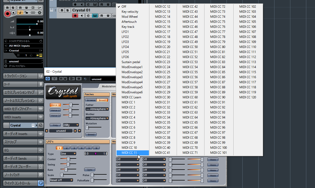Screen dimensions: 315x188
Task: Open channel settings 'e' on Crystal 01 track
Action: [x=88, y=15]
